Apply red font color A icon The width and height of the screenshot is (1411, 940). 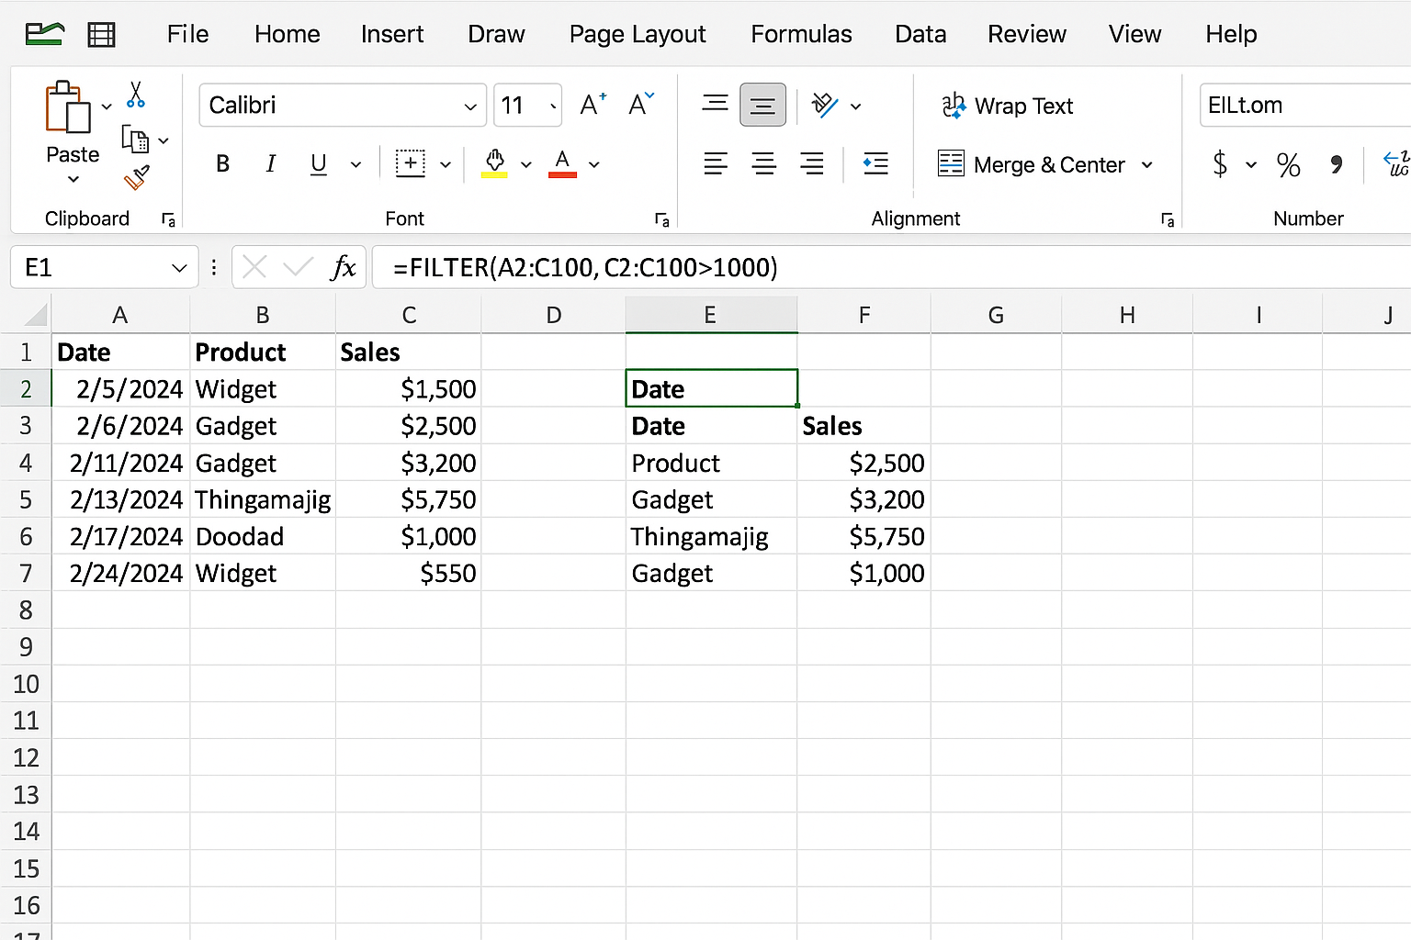coord(562,163)
